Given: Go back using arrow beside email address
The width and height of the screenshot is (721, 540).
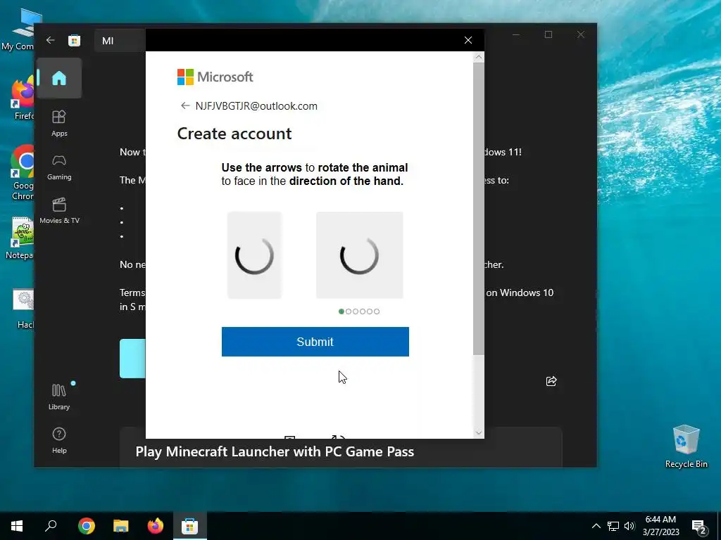Looking at the screenshot, I should click(x=185, y=105).
